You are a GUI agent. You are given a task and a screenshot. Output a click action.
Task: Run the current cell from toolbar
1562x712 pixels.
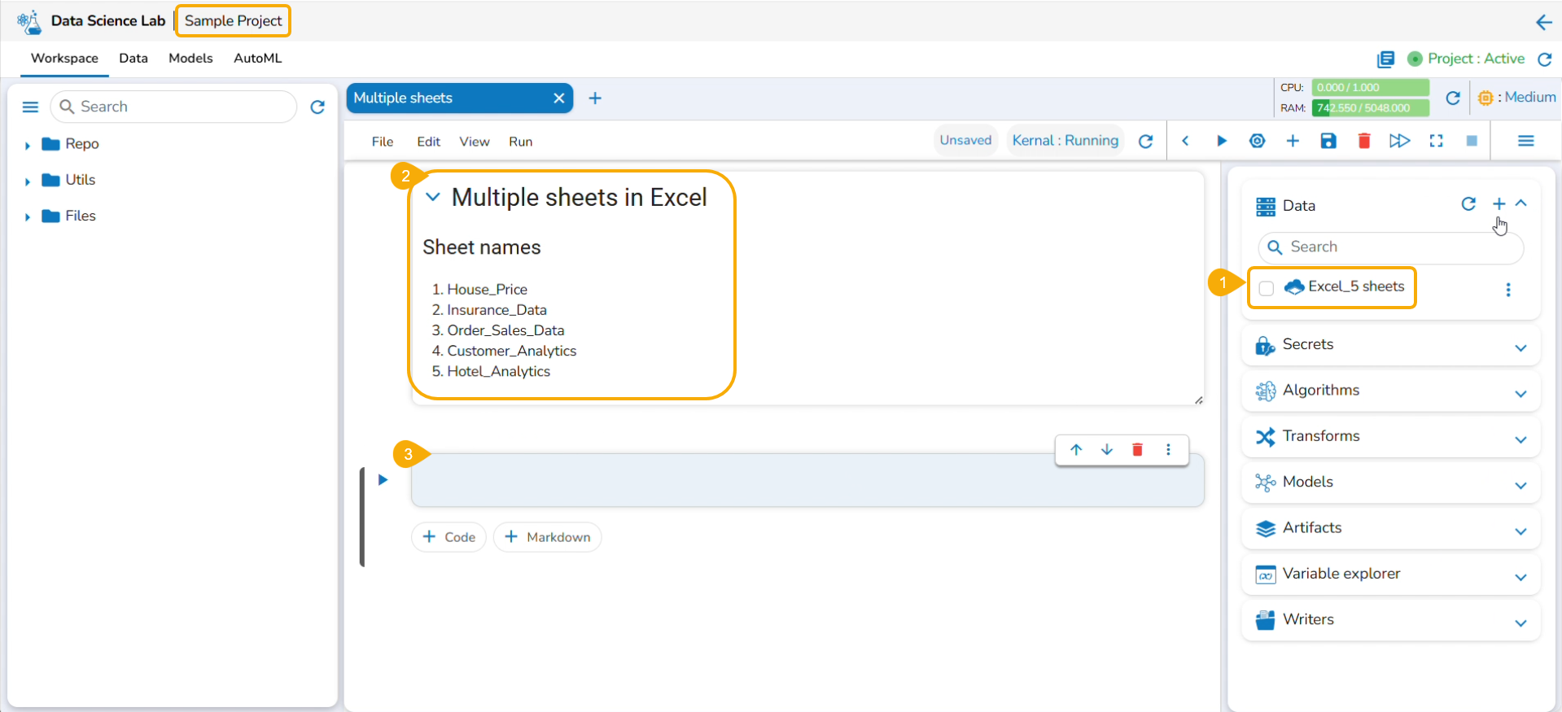point(1221,141)
